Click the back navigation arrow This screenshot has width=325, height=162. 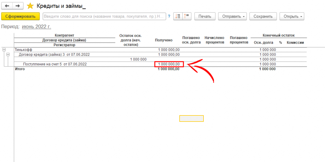coord(7,6)
